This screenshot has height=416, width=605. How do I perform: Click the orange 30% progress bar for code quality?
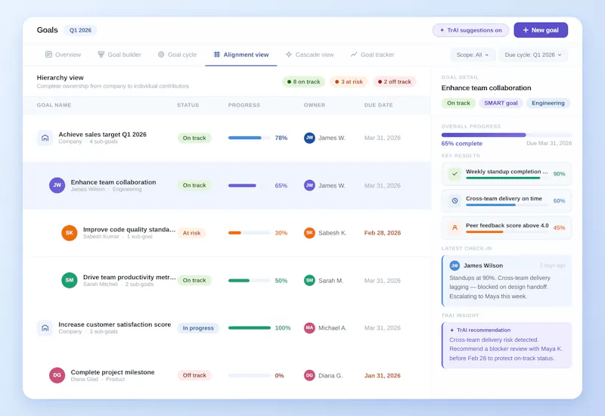(250, 233)
